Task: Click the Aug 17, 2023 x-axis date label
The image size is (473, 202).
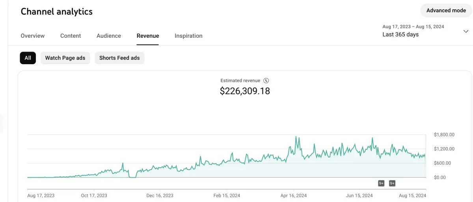Action: tap(41, 195)
